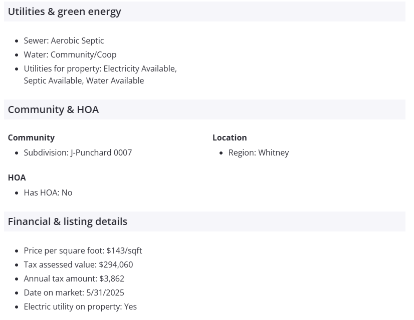Select the Region: Whitney entry
The height and width of the screenshot is (320, 414).
coord(259,152)
